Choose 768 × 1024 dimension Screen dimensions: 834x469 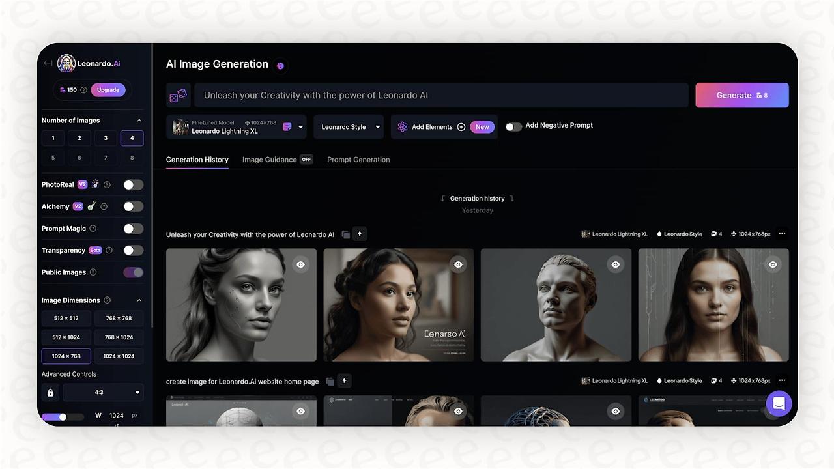119,337
